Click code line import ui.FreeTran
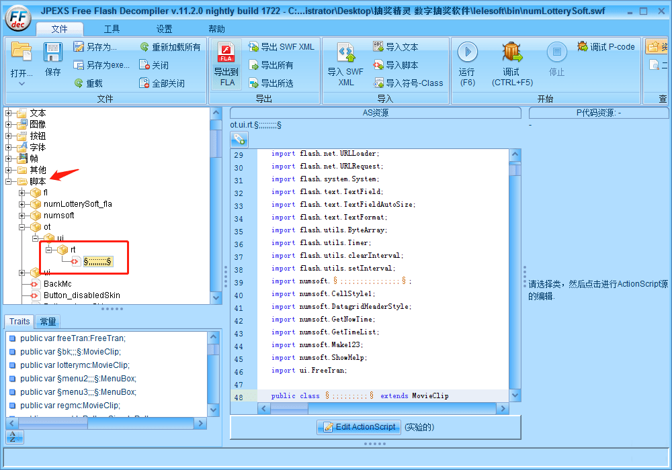Screen dimensions: 672x470 click(309, 370)
